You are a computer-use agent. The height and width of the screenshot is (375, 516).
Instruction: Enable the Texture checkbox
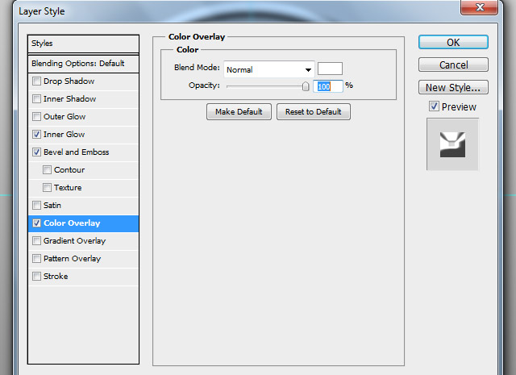pyautogui.click(x=47, y=188)
